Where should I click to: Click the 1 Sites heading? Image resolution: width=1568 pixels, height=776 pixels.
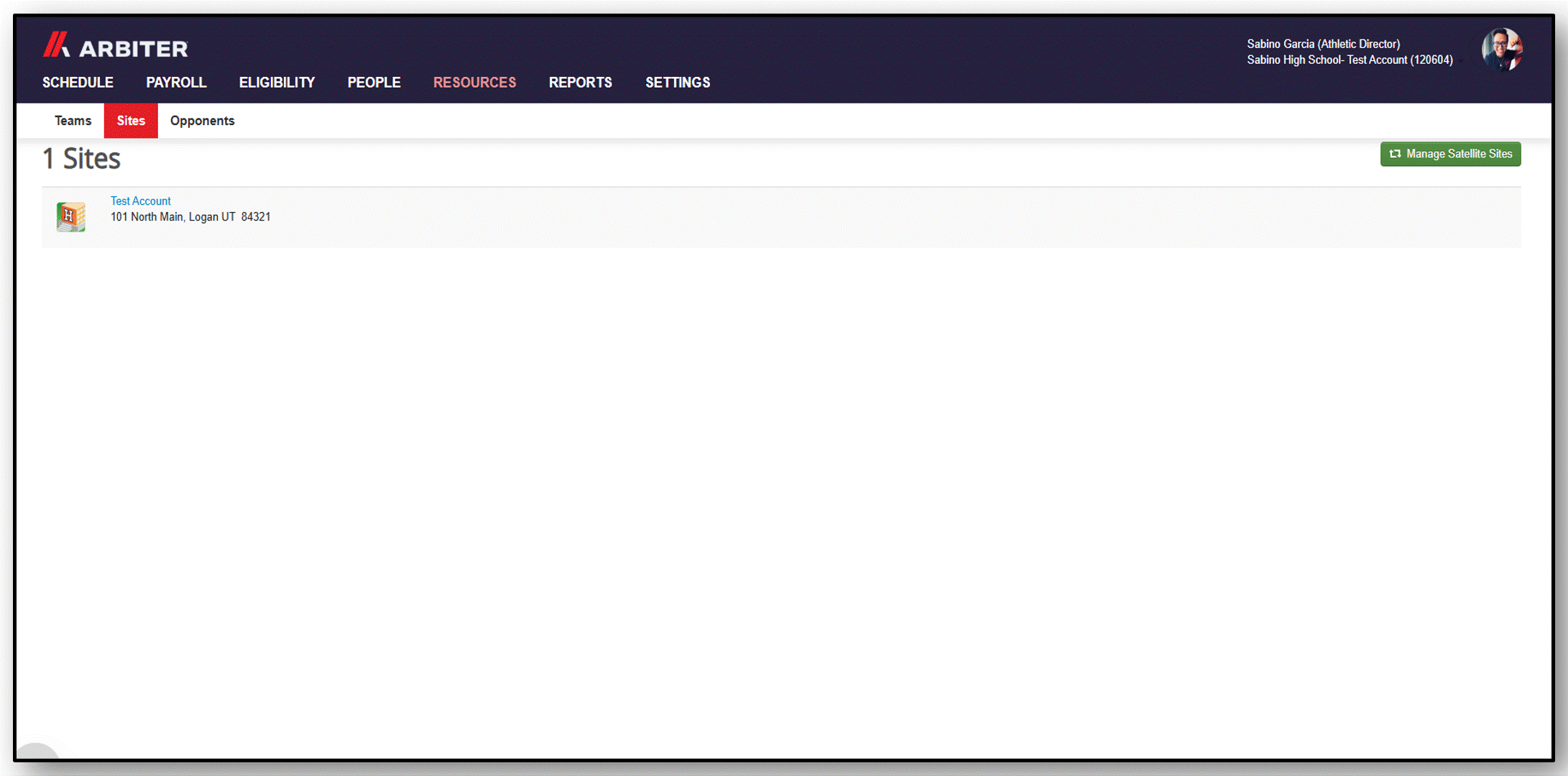(81, 159)
